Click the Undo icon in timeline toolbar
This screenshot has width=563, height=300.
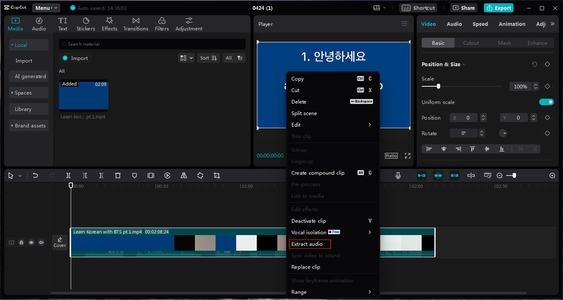(35, 175)
